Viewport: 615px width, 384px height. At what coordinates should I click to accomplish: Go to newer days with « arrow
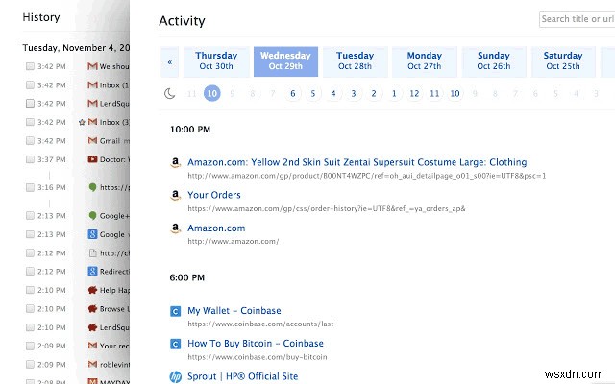tap(170, 63)
